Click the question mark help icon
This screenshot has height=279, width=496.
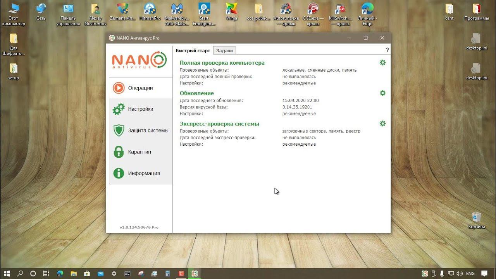[387, 50]
